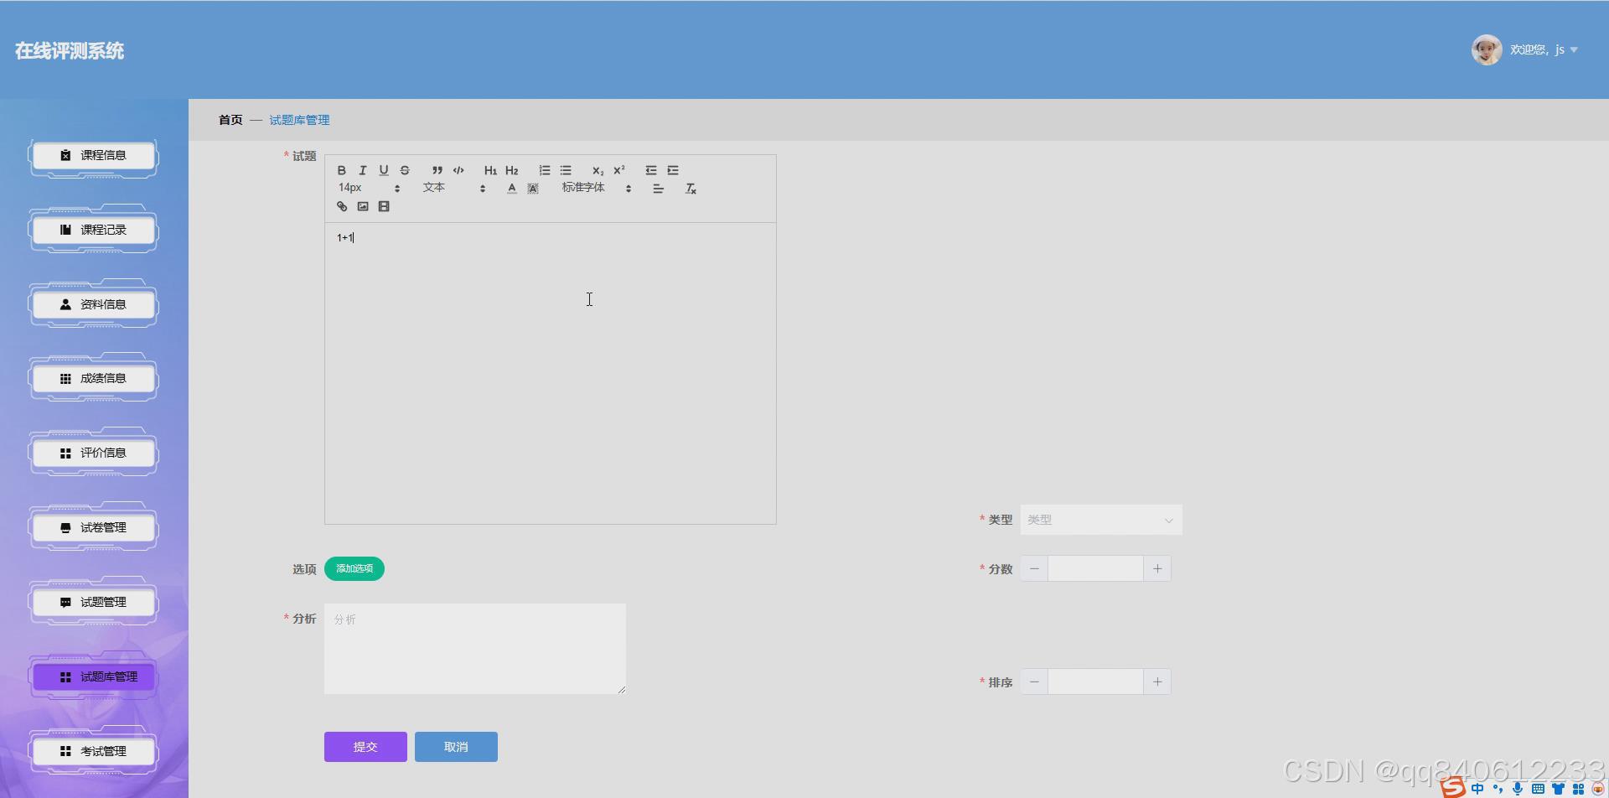Toggle Sogou Chinese/English mode 中

tap(1477, 789)
